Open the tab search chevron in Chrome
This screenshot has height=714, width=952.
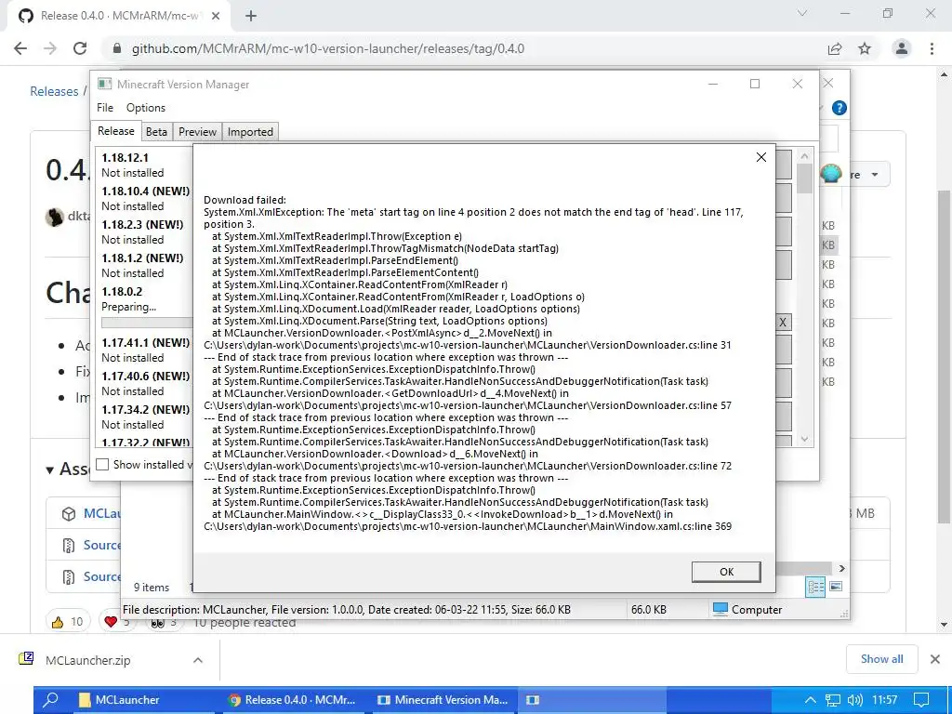tap(802, 13)
